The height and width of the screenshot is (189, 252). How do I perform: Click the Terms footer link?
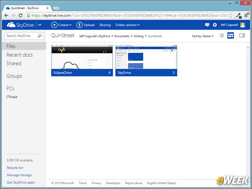83,183
